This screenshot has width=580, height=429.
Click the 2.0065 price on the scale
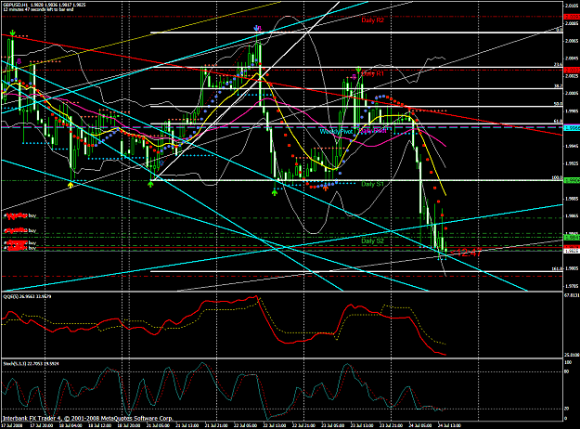click(x=572, y=40)
